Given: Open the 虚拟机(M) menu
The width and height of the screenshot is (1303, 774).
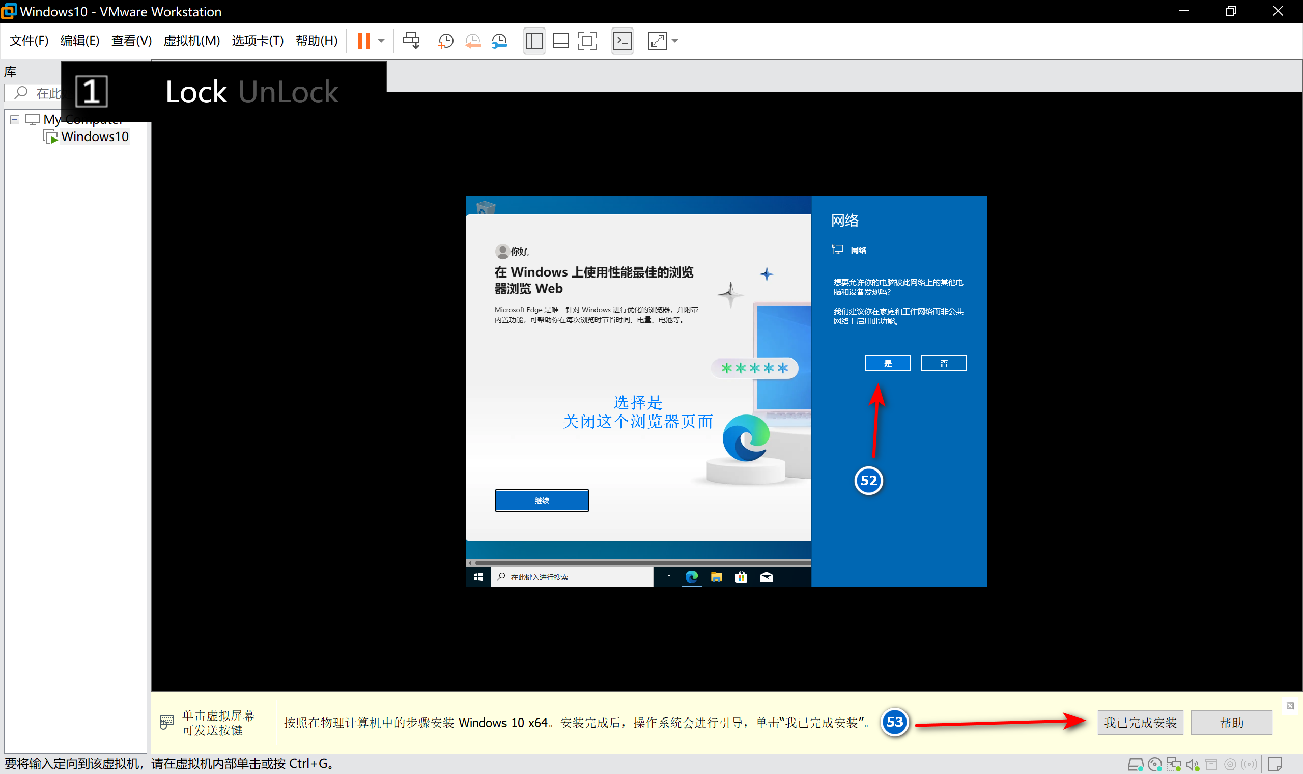Looking at the screenshot, I should [191, 41].
